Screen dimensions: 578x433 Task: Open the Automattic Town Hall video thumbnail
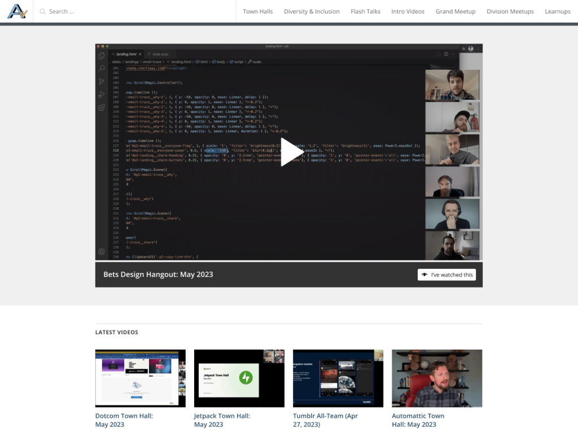click(437, 378)
